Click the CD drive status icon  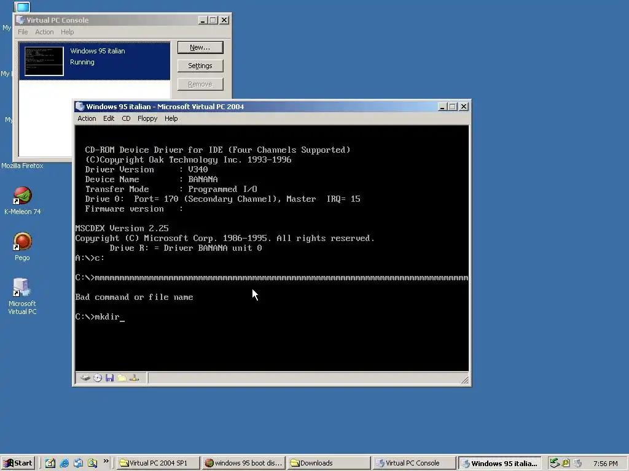(x=98, y=378)
